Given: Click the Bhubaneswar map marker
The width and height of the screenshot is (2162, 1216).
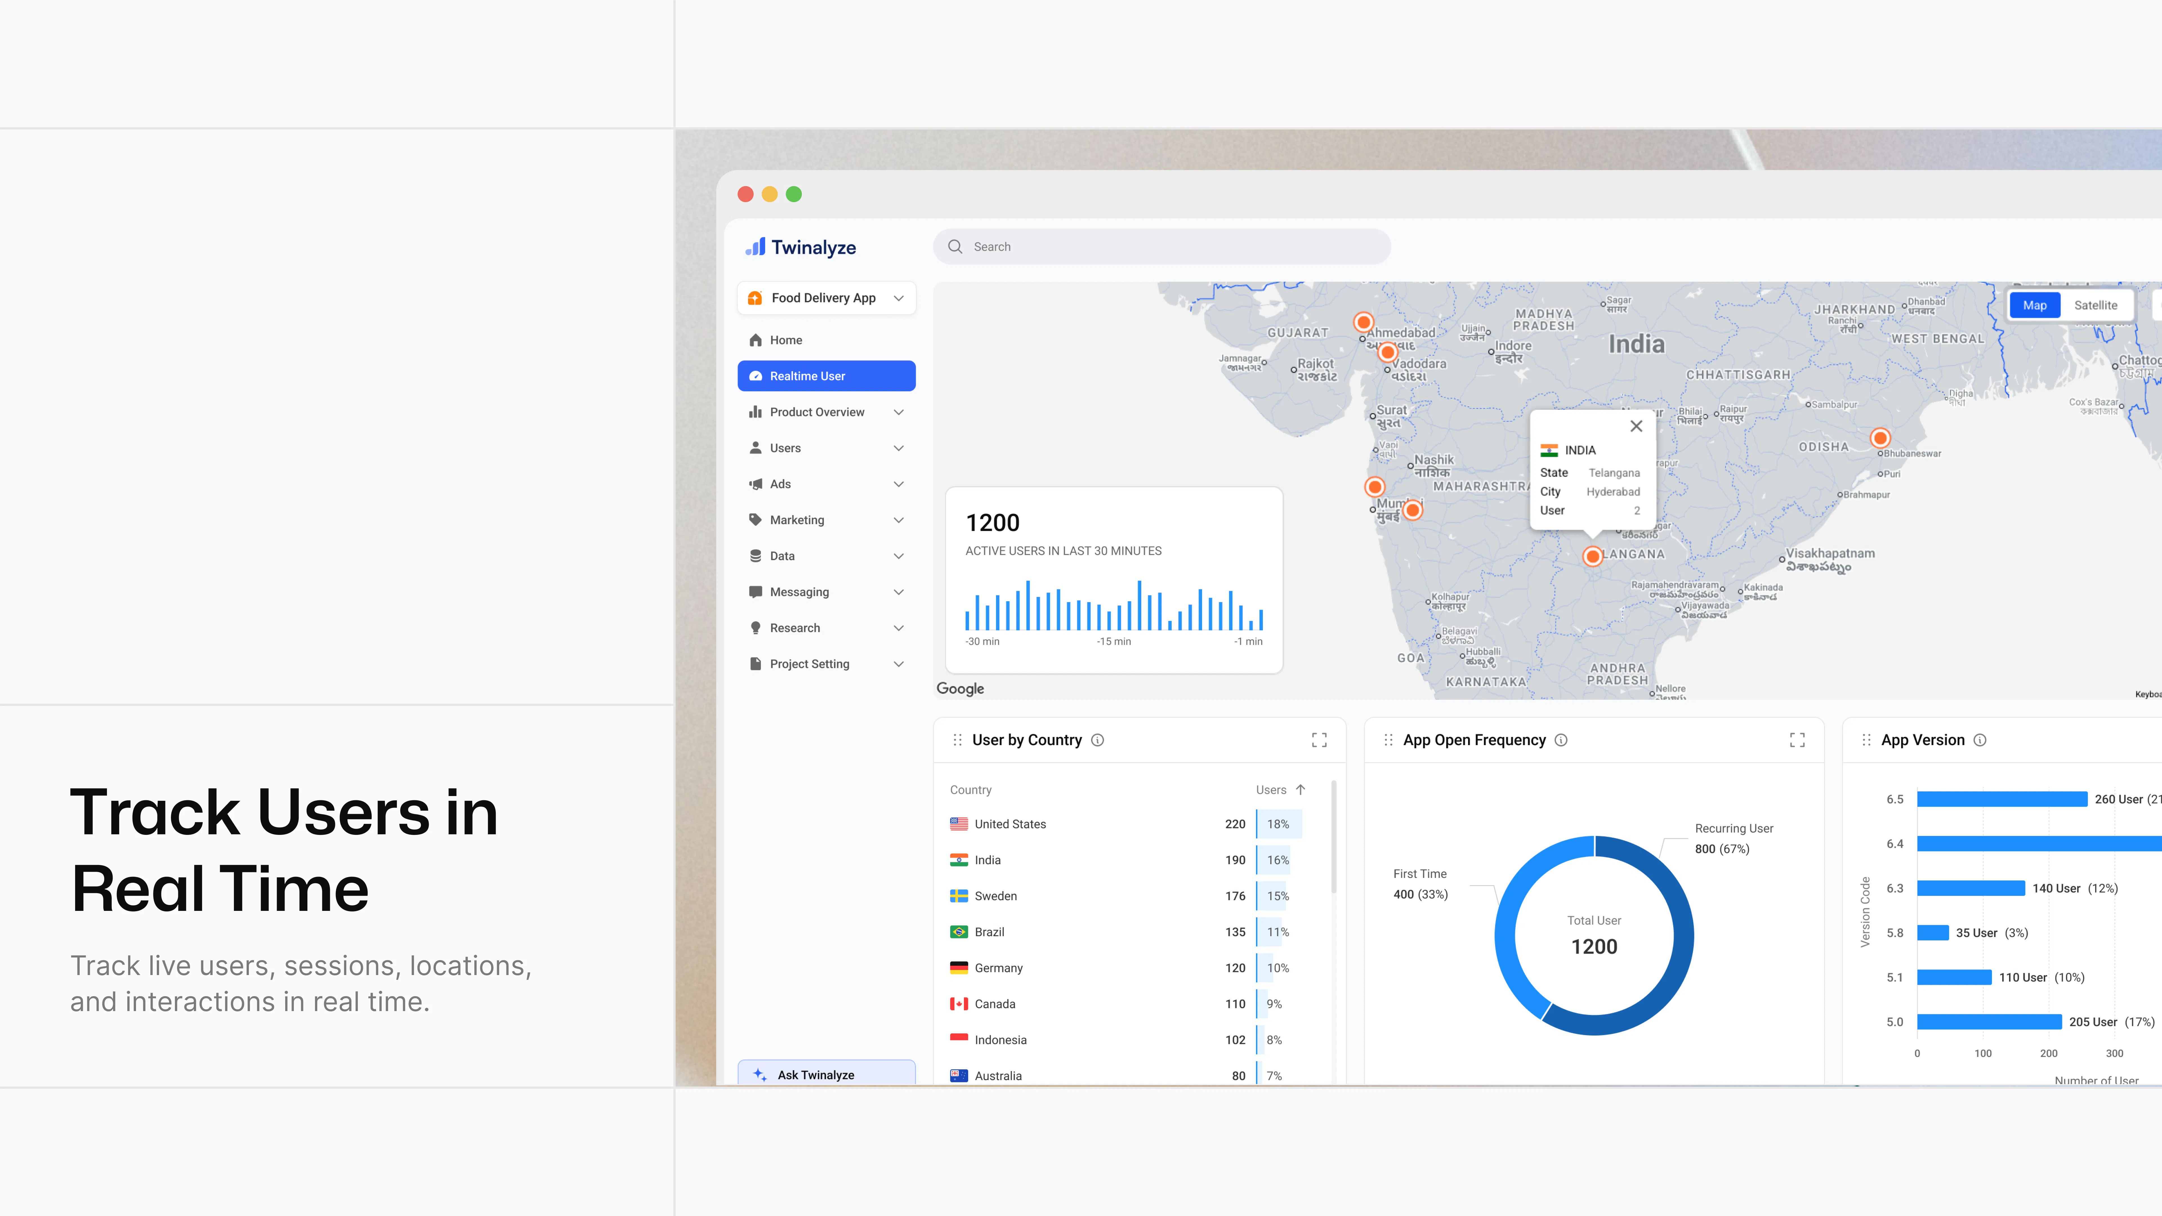Looking at the screenshot, I should pyautogui.click(x=1880, y=438).
